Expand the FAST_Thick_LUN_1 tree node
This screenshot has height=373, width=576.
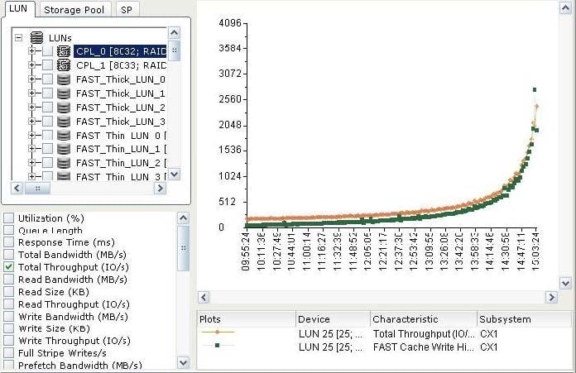coord(32,93)
